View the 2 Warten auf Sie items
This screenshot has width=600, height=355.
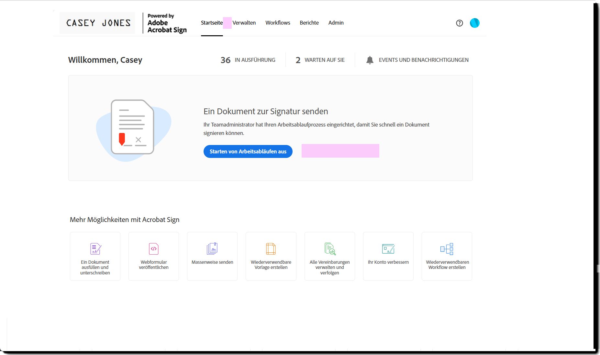[x=320, y=60]
